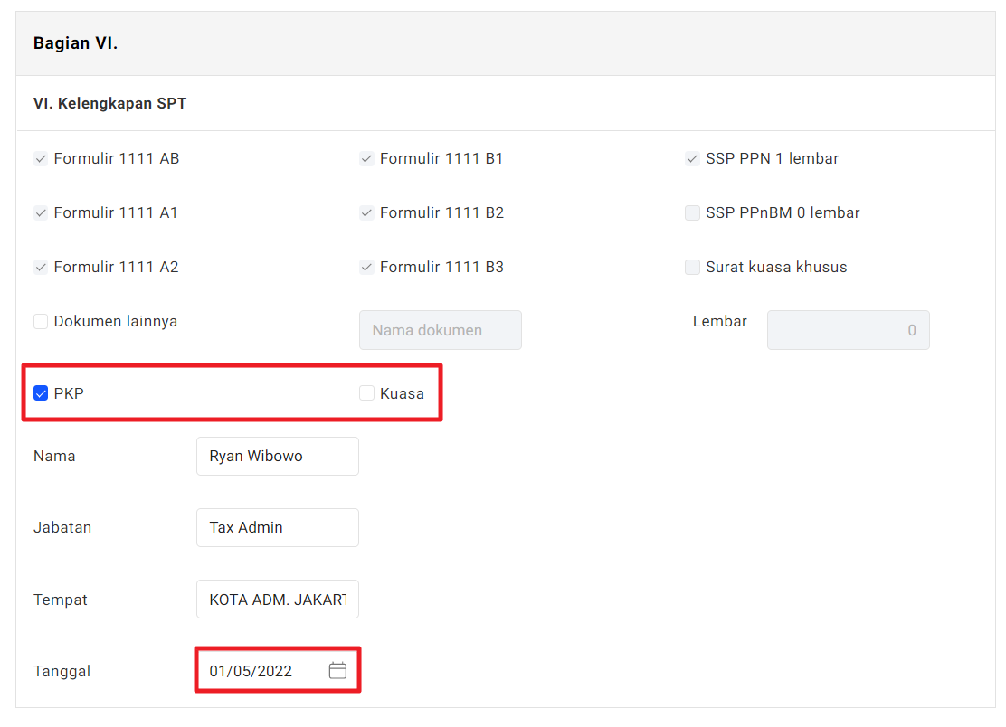Click the Jabatan field with Tax Admin
This screenshot has width=1006, height=727.
(x=277, y=527)
